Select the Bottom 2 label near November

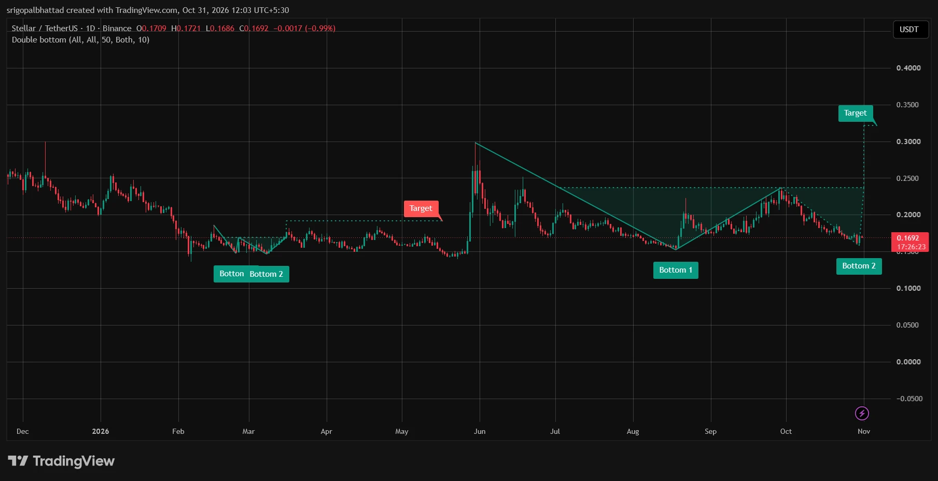click(x=859, y=266)
